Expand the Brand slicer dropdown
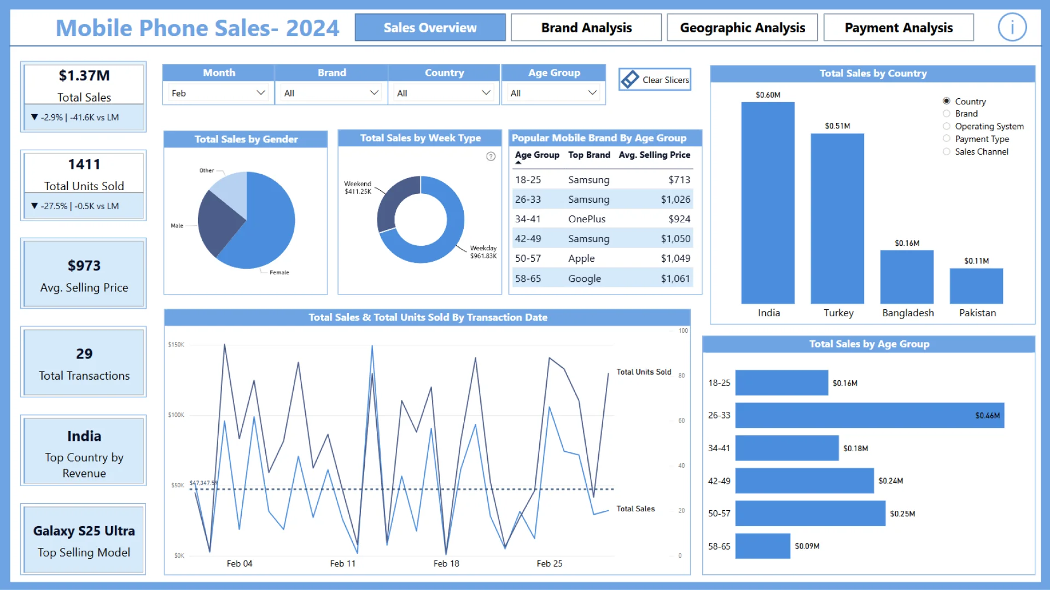The width and height of the screenshot is (1050, 590). (x=374, y=93)
